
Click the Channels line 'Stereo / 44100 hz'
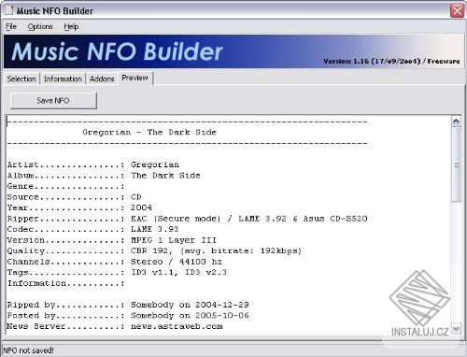pyautogui.click(x=115, y=262)
